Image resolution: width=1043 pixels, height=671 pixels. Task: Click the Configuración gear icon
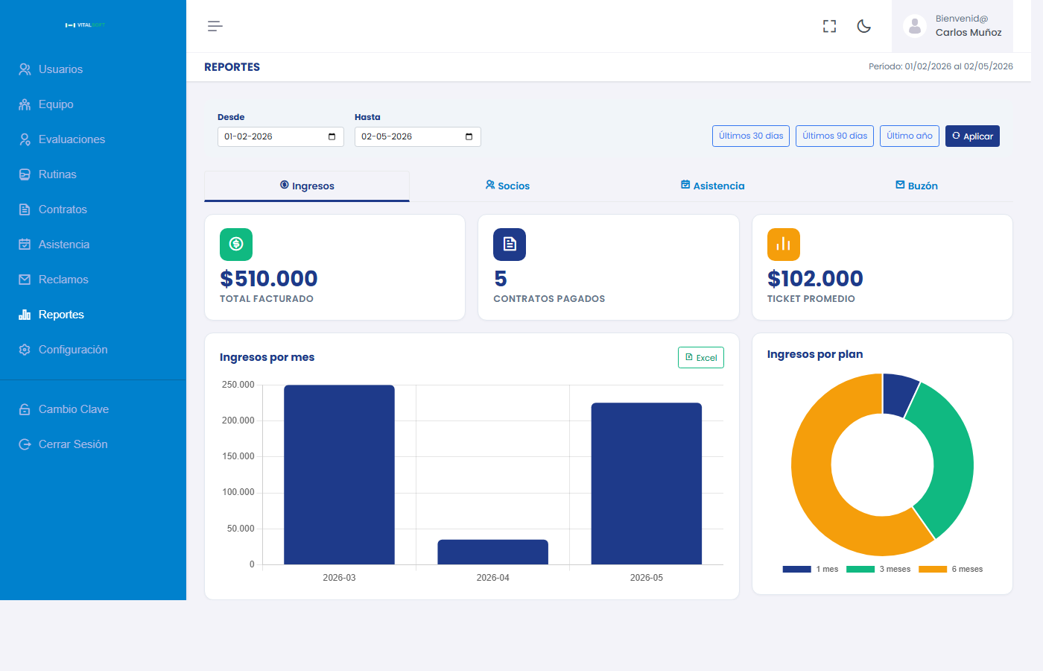coord(25,350)
